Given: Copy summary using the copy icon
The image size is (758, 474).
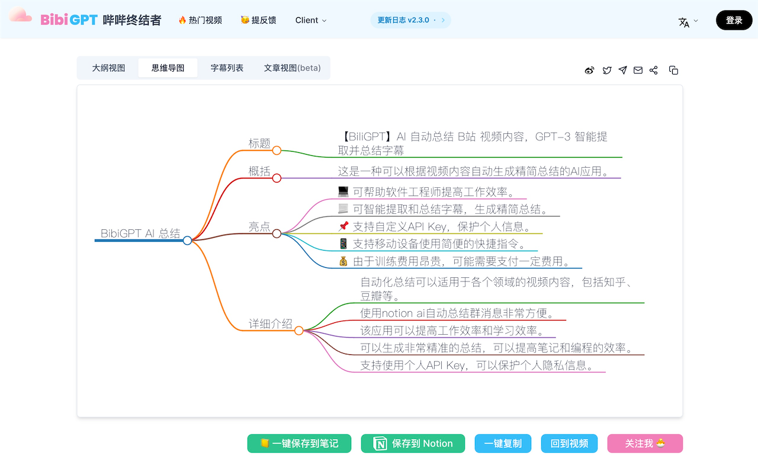Looking at the screenshot, I should (x=673, y=70).
